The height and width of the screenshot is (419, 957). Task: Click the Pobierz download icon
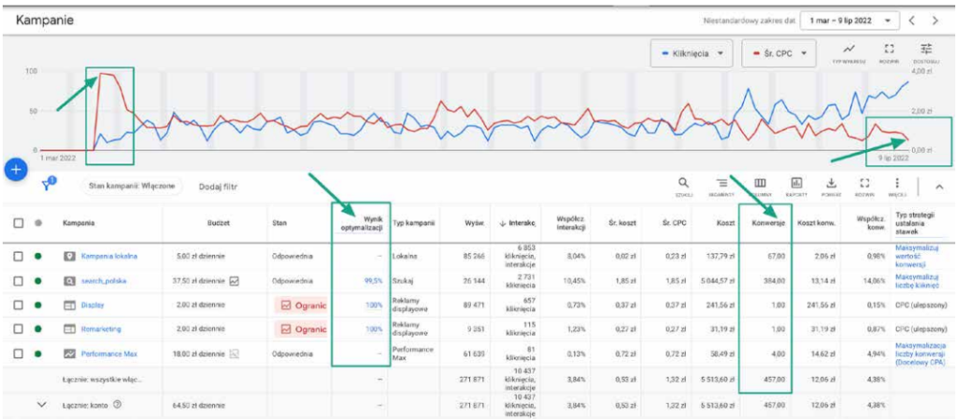831,185
